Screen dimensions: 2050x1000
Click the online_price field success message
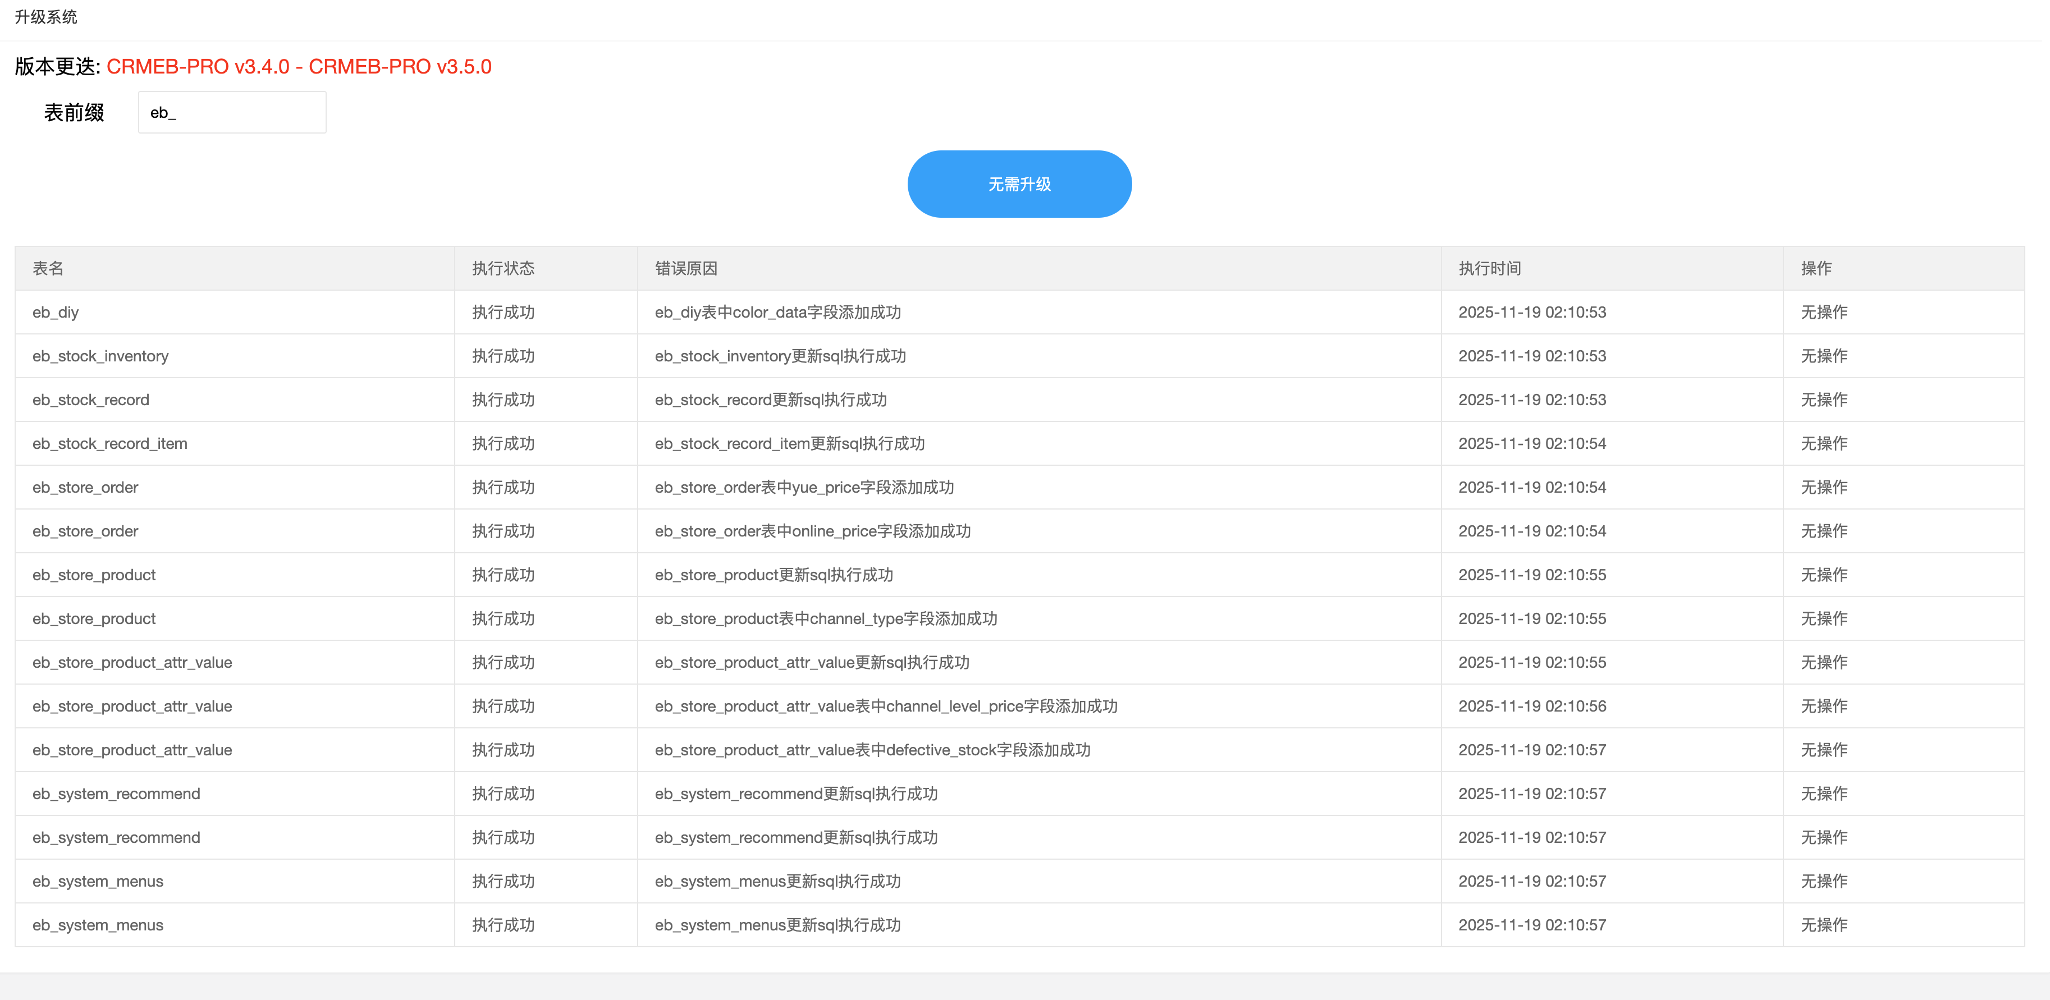coord(812,531)
